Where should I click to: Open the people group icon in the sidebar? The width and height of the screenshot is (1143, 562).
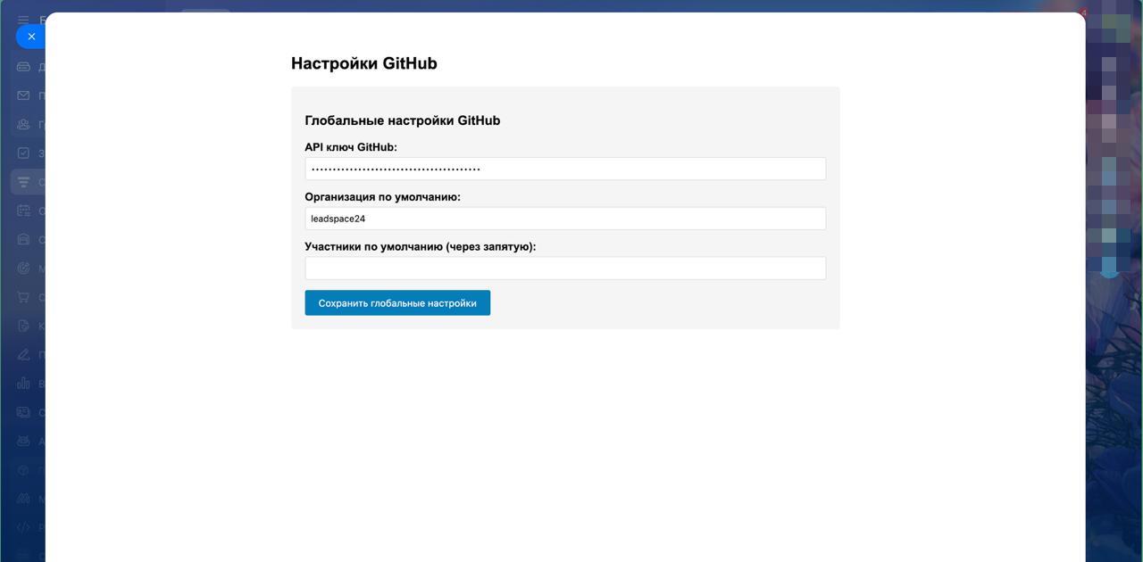(23, 124)
